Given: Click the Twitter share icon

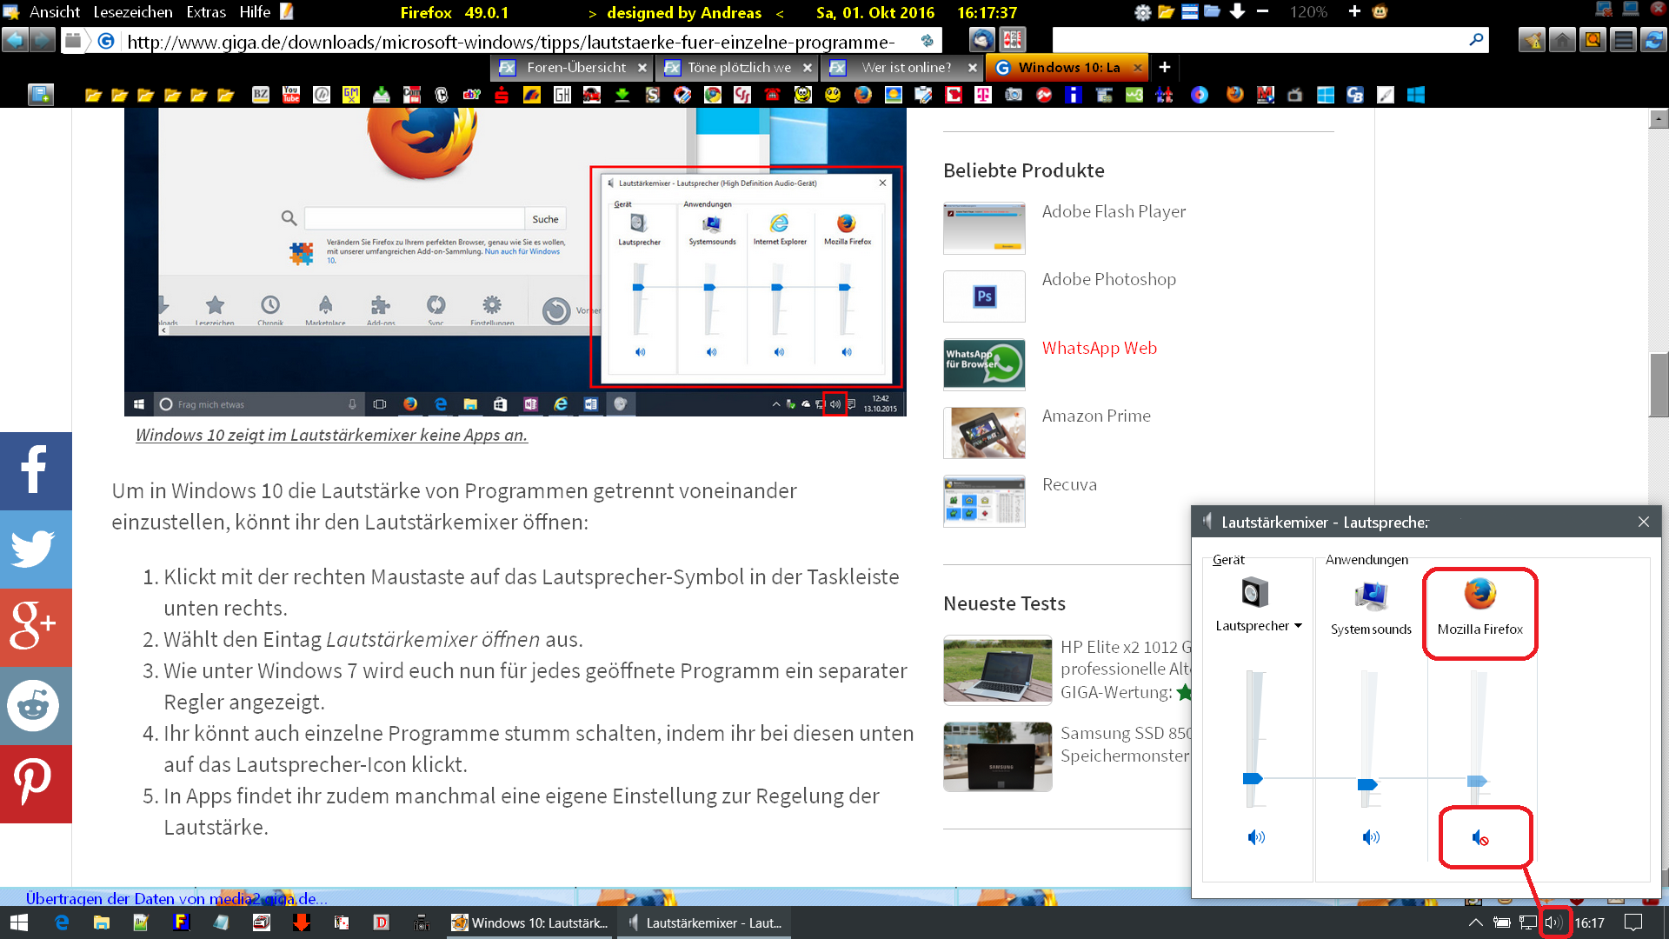Looking at the screenshot, I should coord(35,549).
